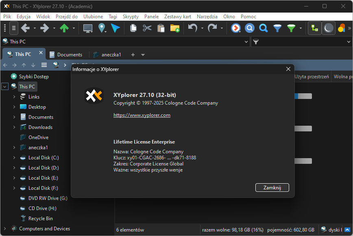Image resolution: width=353 pixels, height=236 pixels.
Task: Click the green Live Filter funnel icon
Action: coord(291,28)
